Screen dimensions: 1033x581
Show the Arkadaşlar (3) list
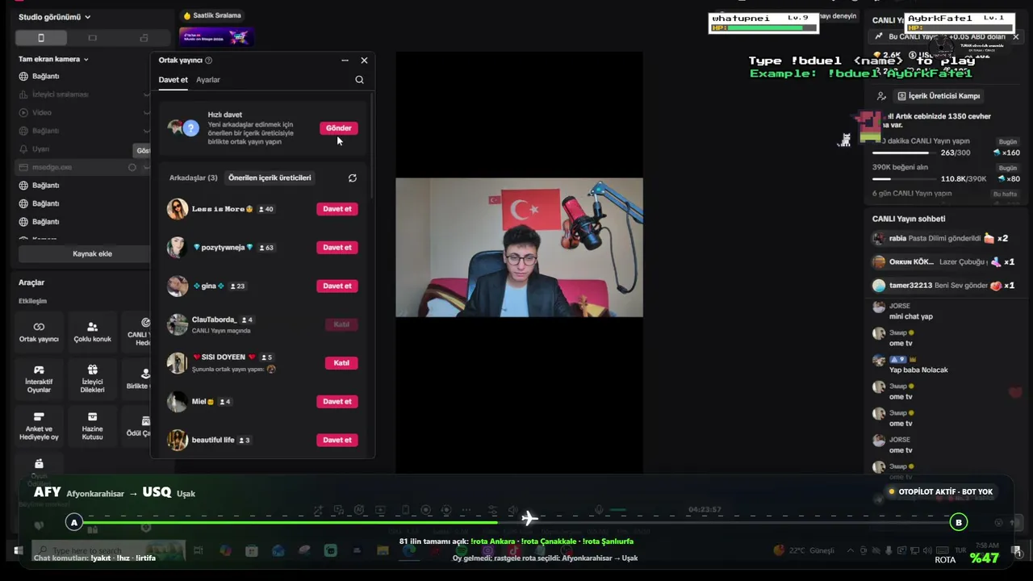tap(193, 178)
